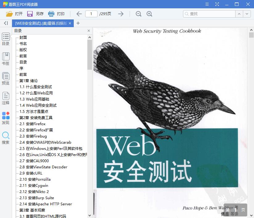Open section 2.12 安装Nikto 2

(34, 191)
